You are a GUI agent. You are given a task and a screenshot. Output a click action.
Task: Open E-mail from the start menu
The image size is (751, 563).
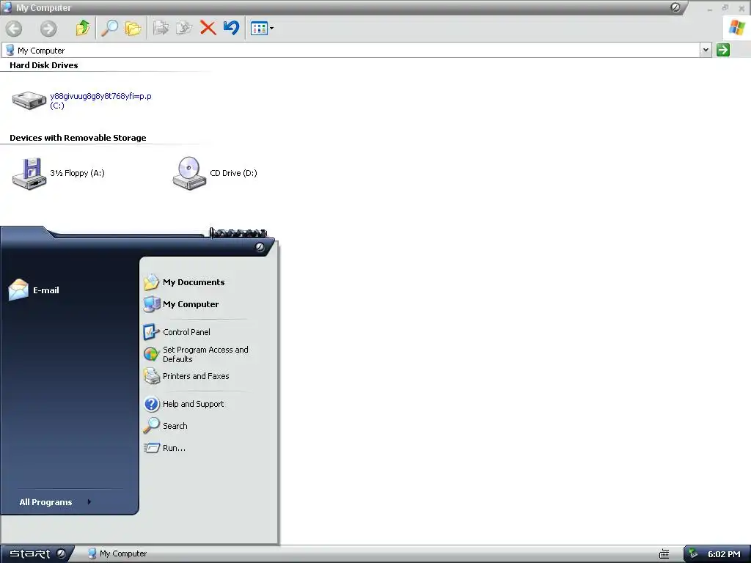pos(34,290)
